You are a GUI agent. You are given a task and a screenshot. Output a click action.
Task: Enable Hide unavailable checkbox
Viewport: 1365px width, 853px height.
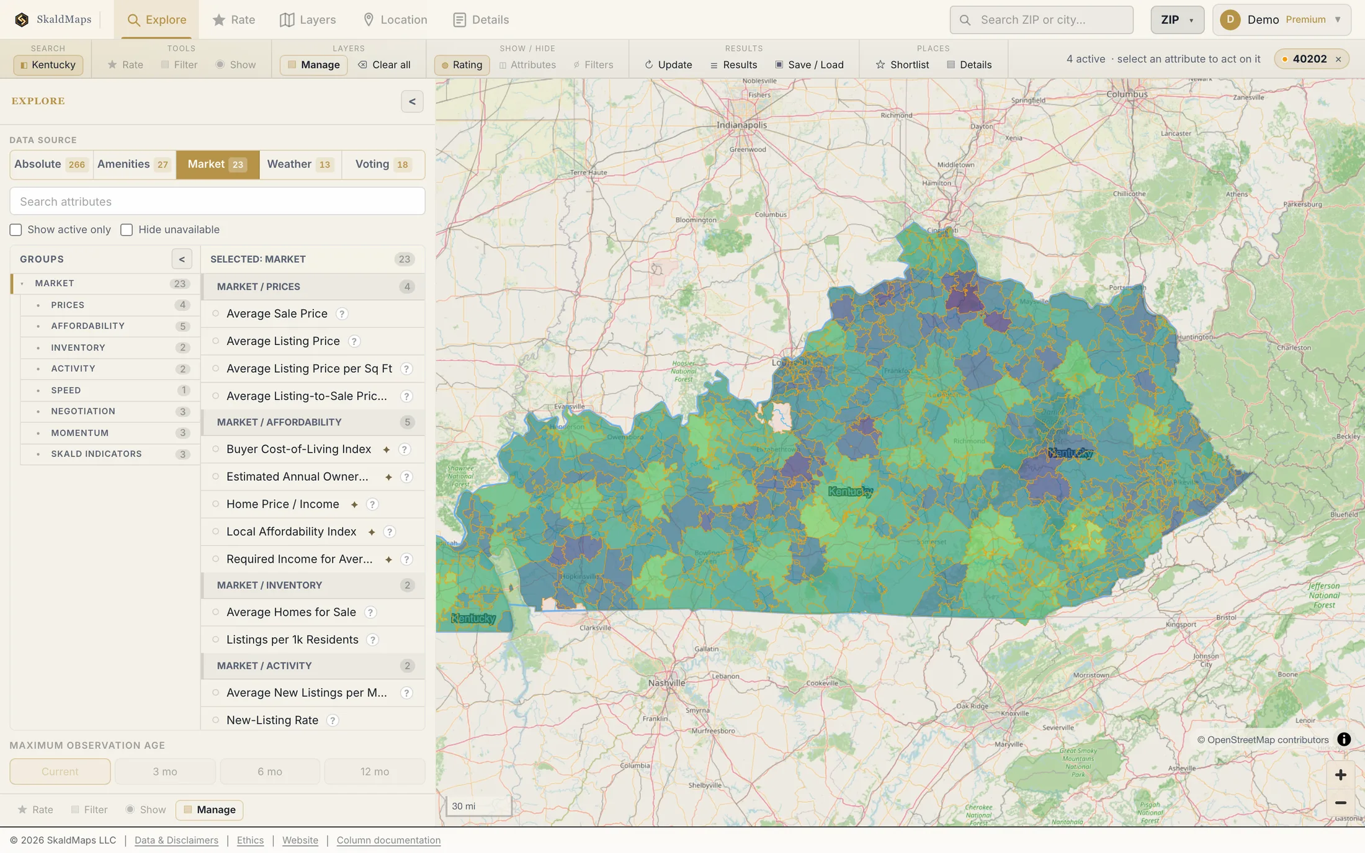point(127,230)
